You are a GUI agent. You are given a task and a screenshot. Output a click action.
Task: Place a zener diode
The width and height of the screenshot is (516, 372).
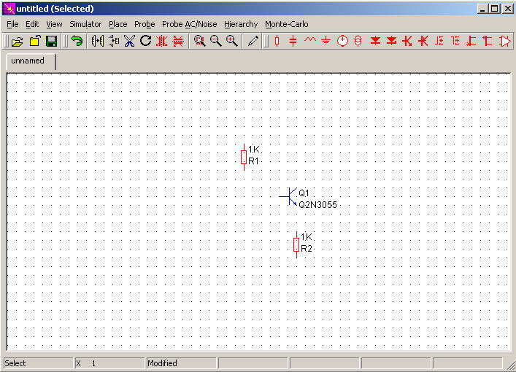coord(392,41)
